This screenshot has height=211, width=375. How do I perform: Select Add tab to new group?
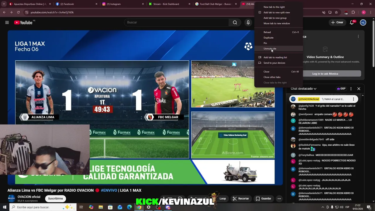pos(275,18)
